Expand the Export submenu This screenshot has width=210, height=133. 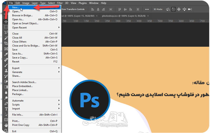tap(35, 68)
